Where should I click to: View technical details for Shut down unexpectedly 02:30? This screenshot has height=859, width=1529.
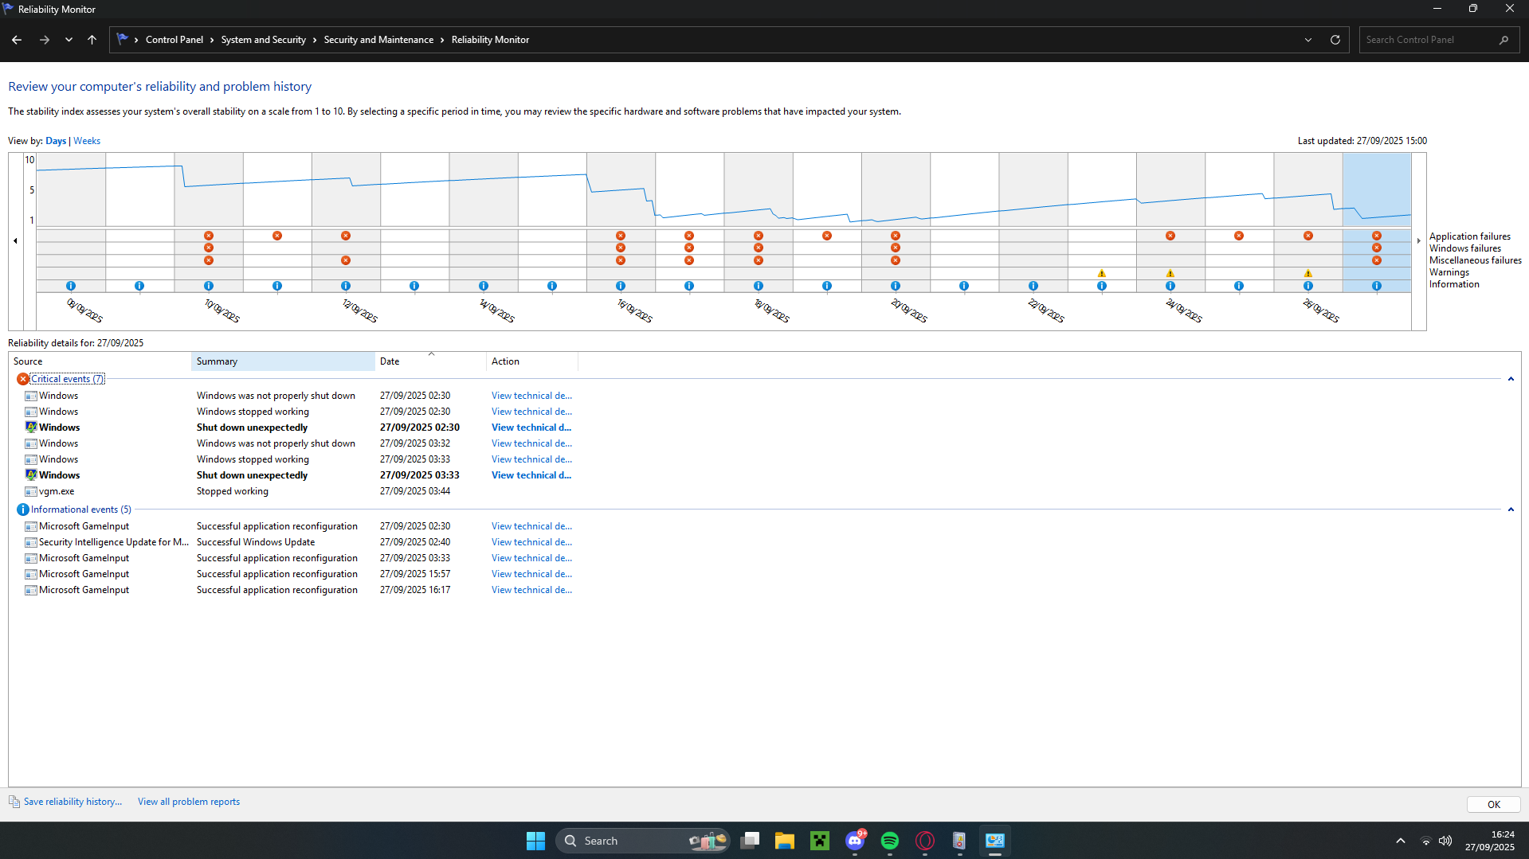[x=531, y=428]
